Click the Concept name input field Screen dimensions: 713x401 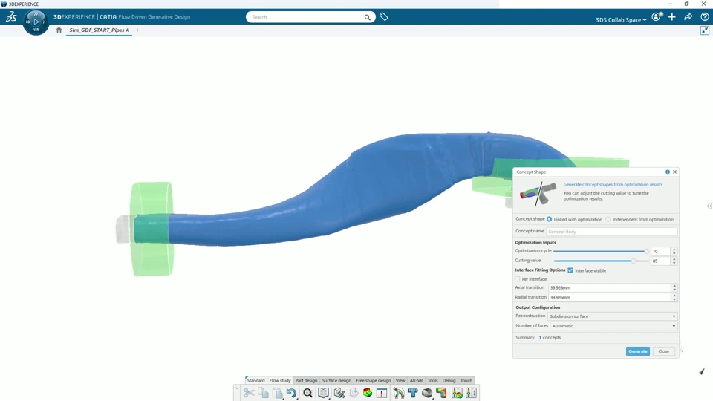click(611, 232)
